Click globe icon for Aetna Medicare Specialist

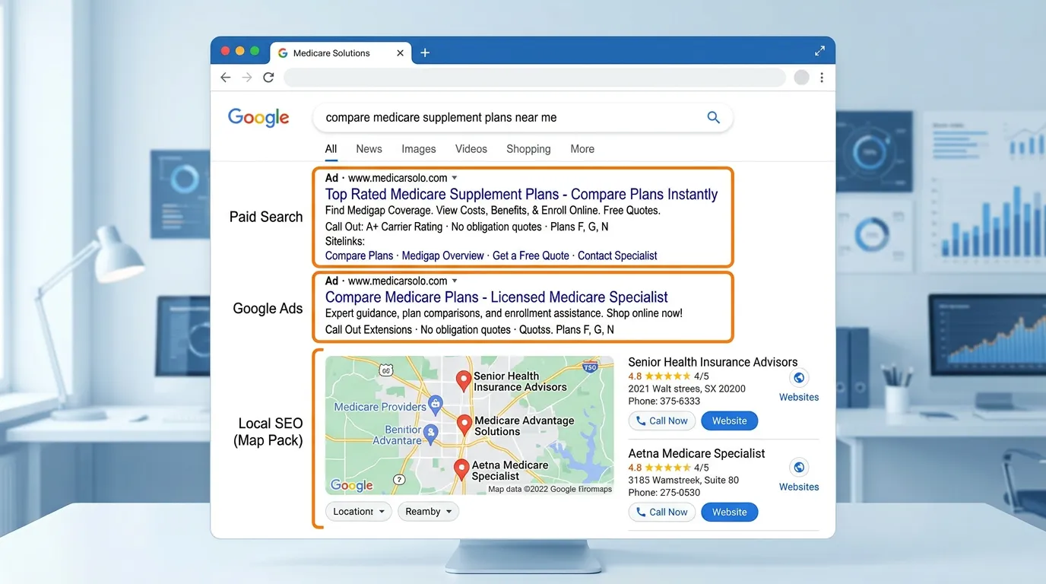click(798, 468)
